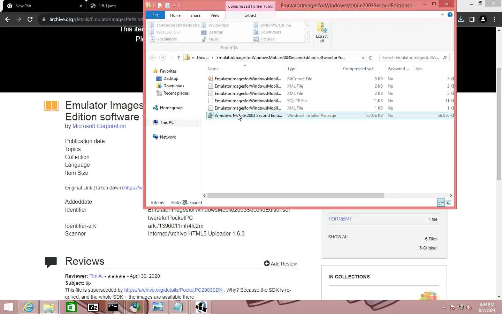Open Chrome three-dot menu
Viewport: 502px width, 314px height.
(x=494, y=19)
